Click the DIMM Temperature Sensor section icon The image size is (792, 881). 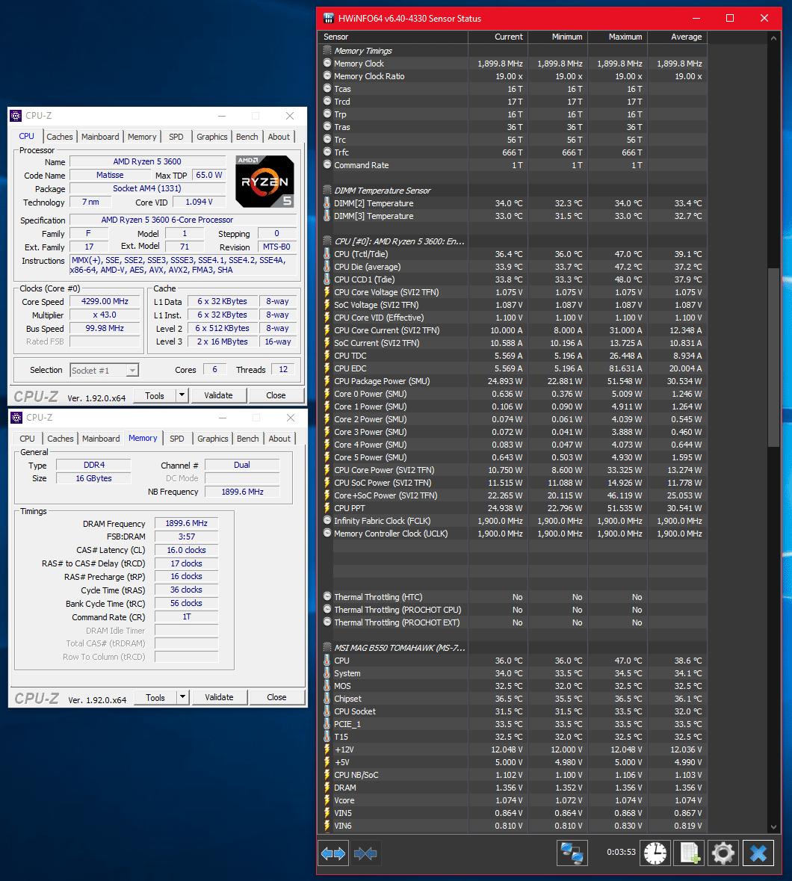click(x=327, y=190)
